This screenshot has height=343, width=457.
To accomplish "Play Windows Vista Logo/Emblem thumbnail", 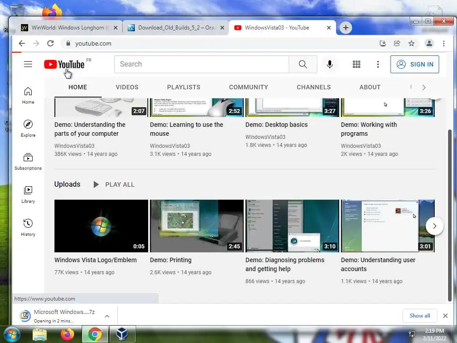I will click(x=101, y=226).
